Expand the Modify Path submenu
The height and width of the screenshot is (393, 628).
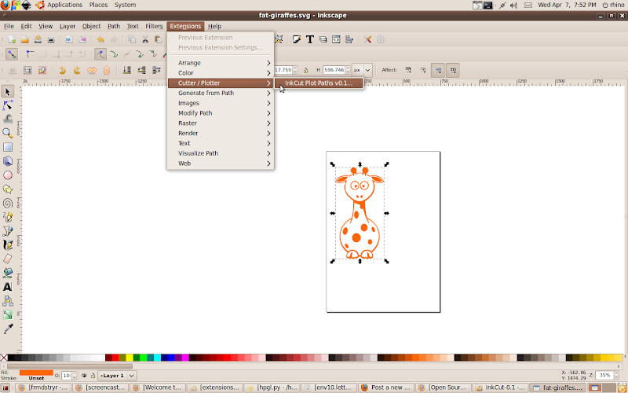(221, 113)
